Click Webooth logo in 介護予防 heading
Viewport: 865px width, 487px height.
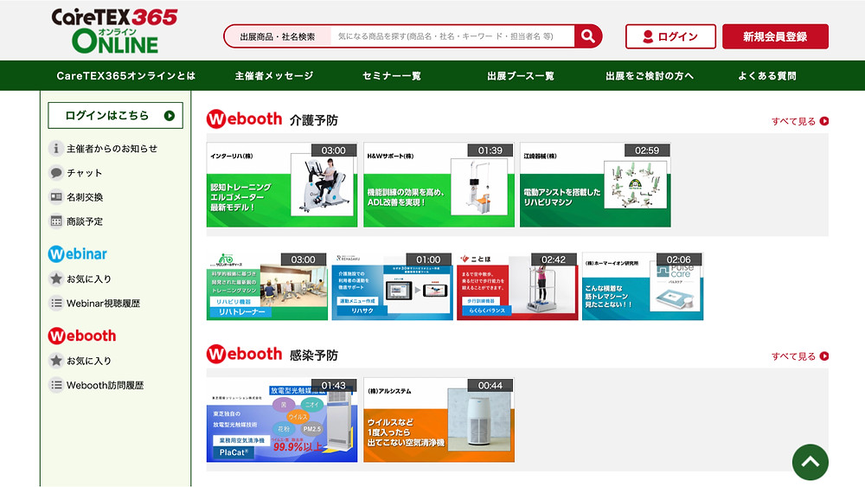click(x=245, y=119)
